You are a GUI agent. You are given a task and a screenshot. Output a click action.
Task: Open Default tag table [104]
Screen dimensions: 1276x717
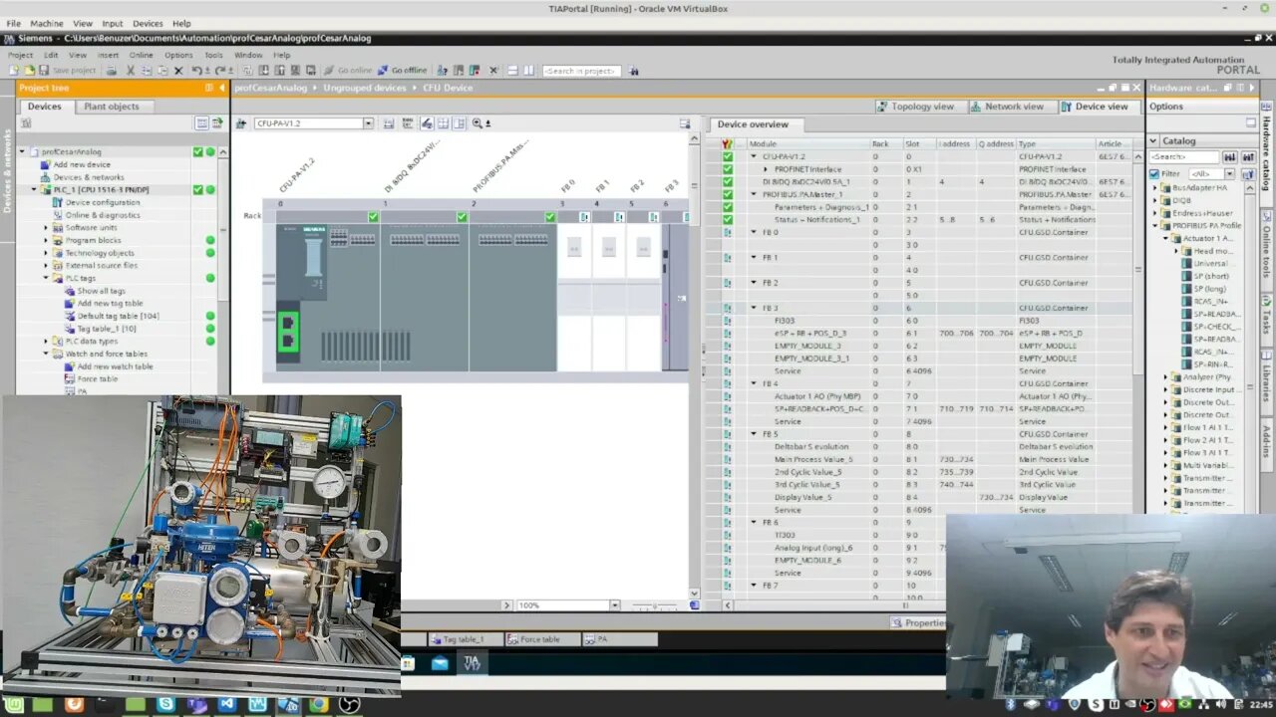click(118, 316)
